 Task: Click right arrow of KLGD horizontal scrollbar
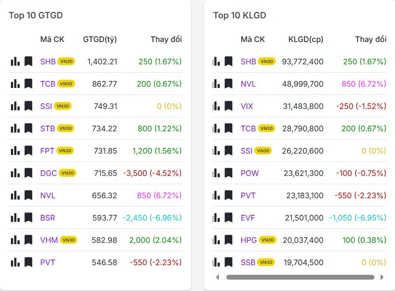coord(382,277)
